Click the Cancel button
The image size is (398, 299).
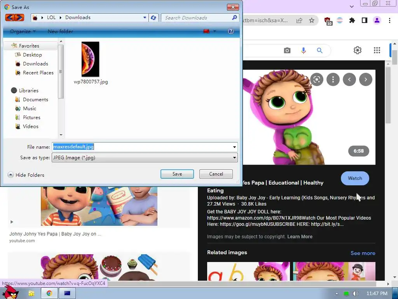(216, 174)
